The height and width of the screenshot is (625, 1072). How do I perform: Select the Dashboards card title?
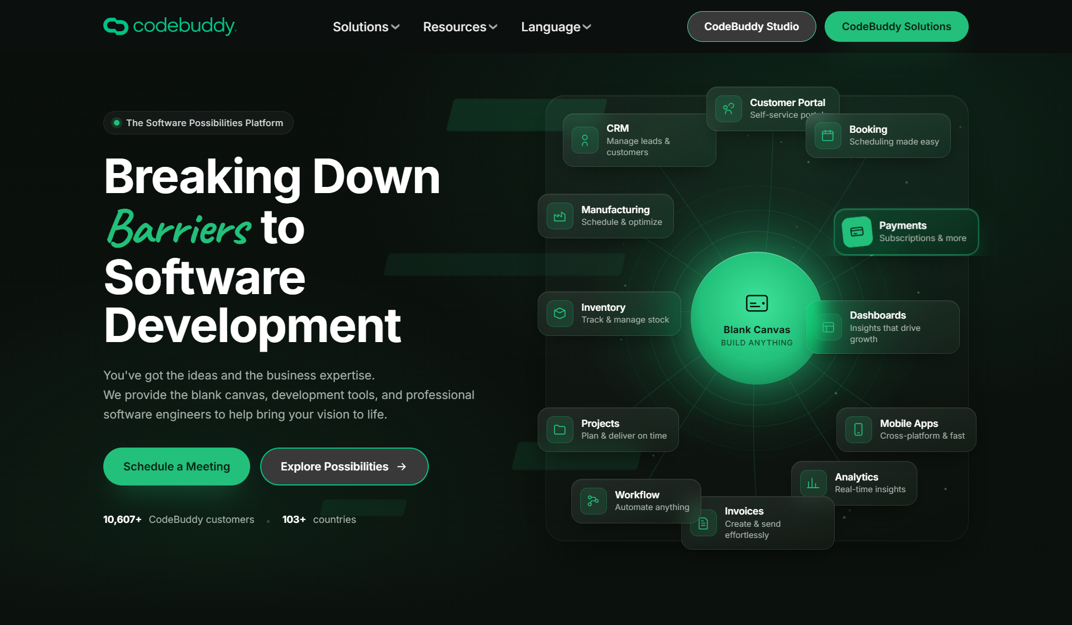(x=878, y=315)
